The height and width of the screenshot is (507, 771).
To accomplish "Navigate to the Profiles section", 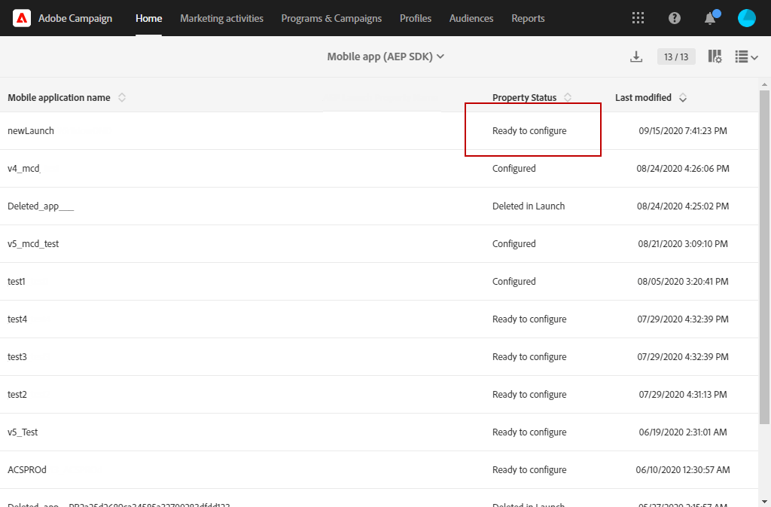I will (x=415, y=18).
